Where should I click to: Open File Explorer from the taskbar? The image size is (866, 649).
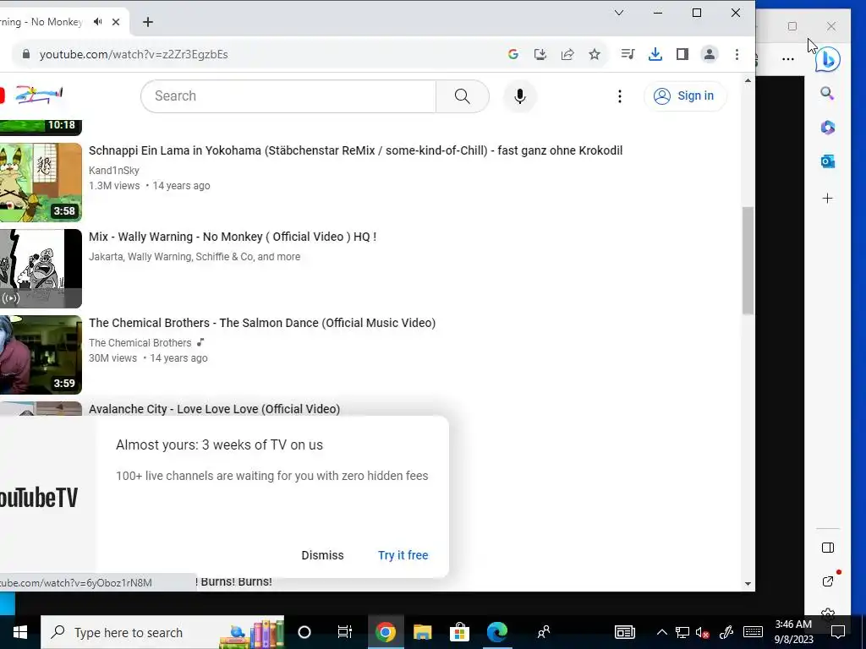(x=423, y=632)
